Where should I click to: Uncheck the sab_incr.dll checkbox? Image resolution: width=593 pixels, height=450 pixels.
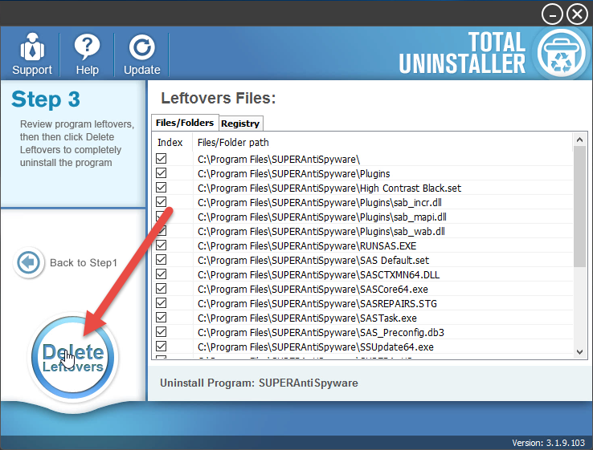tap(162, 201)
